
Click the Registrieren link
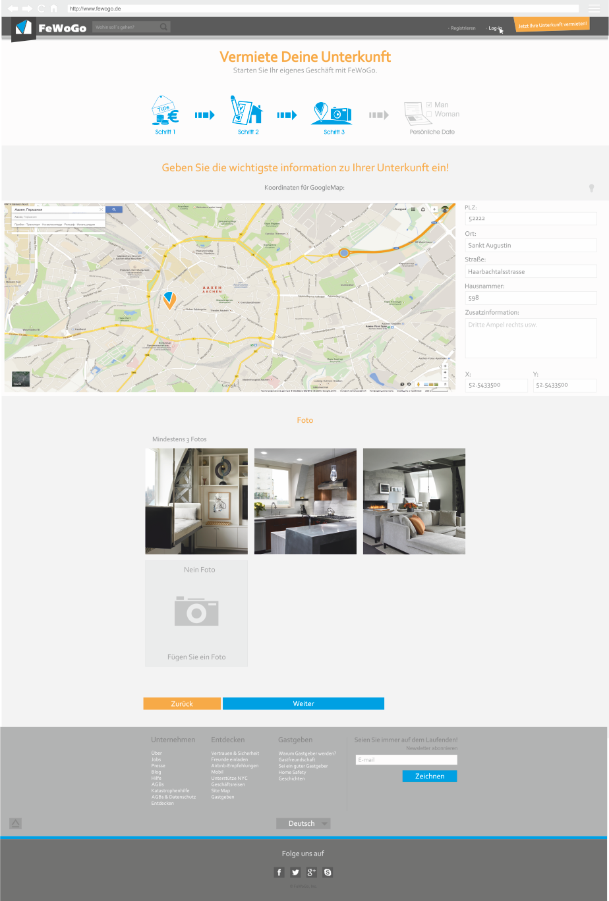pos(463,28)
